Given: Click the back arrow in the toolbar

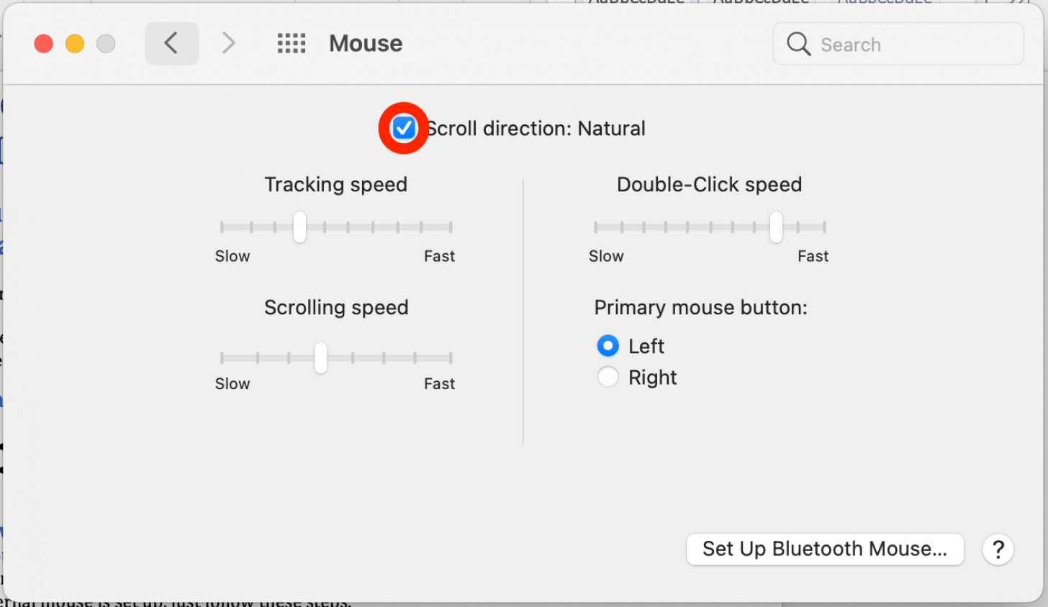Looking at the screenshot, I should [x=171, y=43].
